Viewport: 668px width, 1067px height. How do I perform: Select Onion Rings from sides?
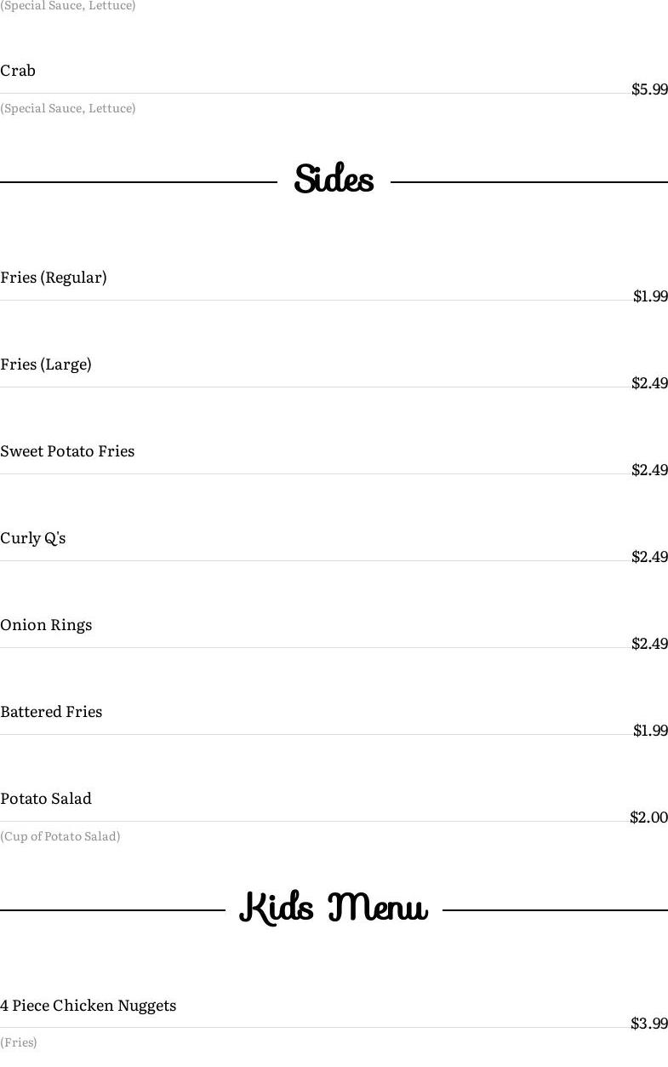tap(46, 625)
